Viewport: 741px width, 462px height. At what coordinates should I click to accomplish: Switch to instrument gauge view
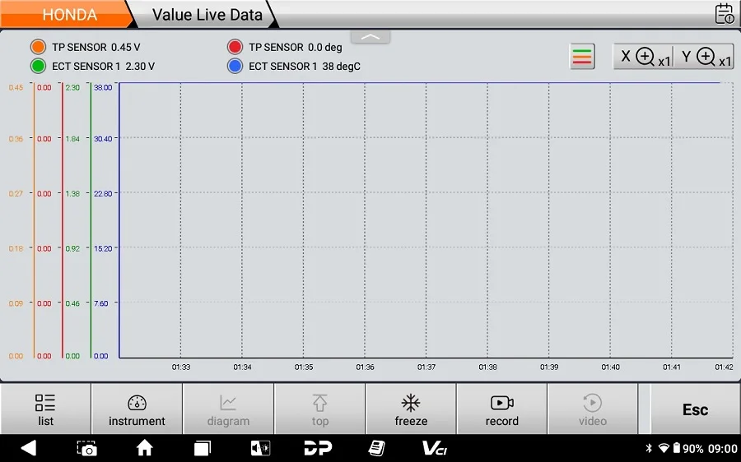point(137,409)
